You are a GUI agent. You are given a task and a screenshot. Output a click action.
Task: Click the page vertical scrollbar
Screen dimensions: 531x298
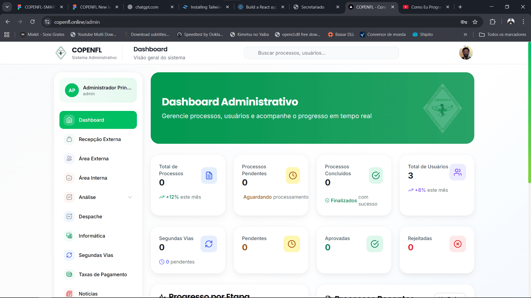(x=529, y=113)
